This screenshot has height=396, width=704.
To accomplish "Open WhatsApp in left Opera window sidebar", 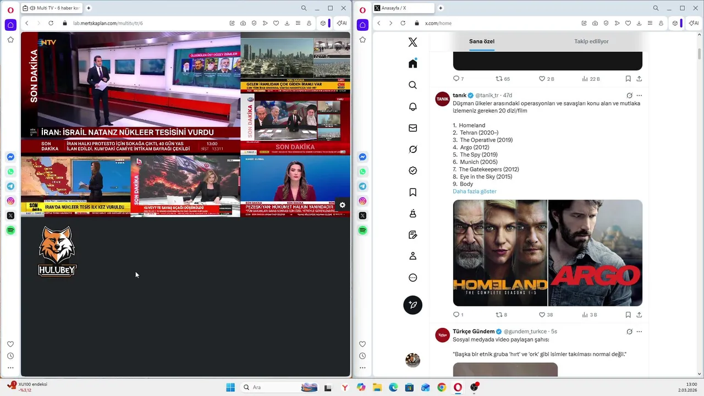I will coord(10,172).
